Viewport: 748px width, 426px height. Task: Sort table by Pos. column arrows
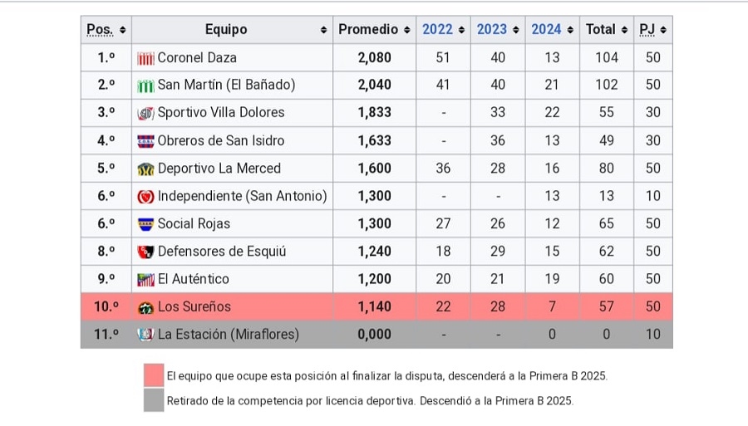click(123, 30)
